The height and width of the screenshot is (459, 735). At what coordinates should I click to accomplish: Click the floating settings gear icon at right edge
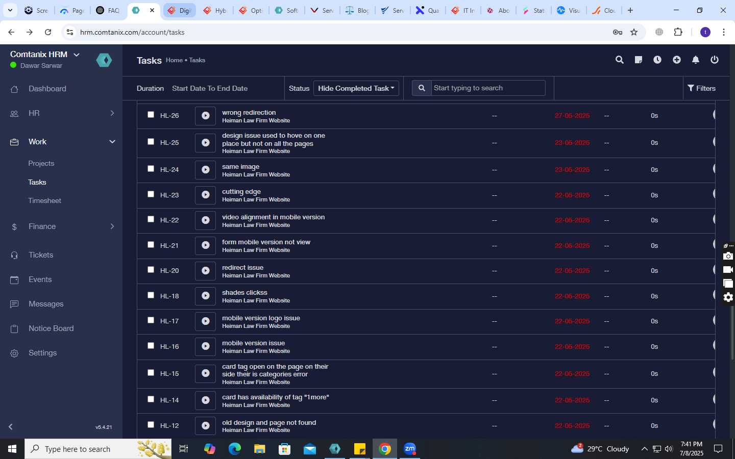728,297
